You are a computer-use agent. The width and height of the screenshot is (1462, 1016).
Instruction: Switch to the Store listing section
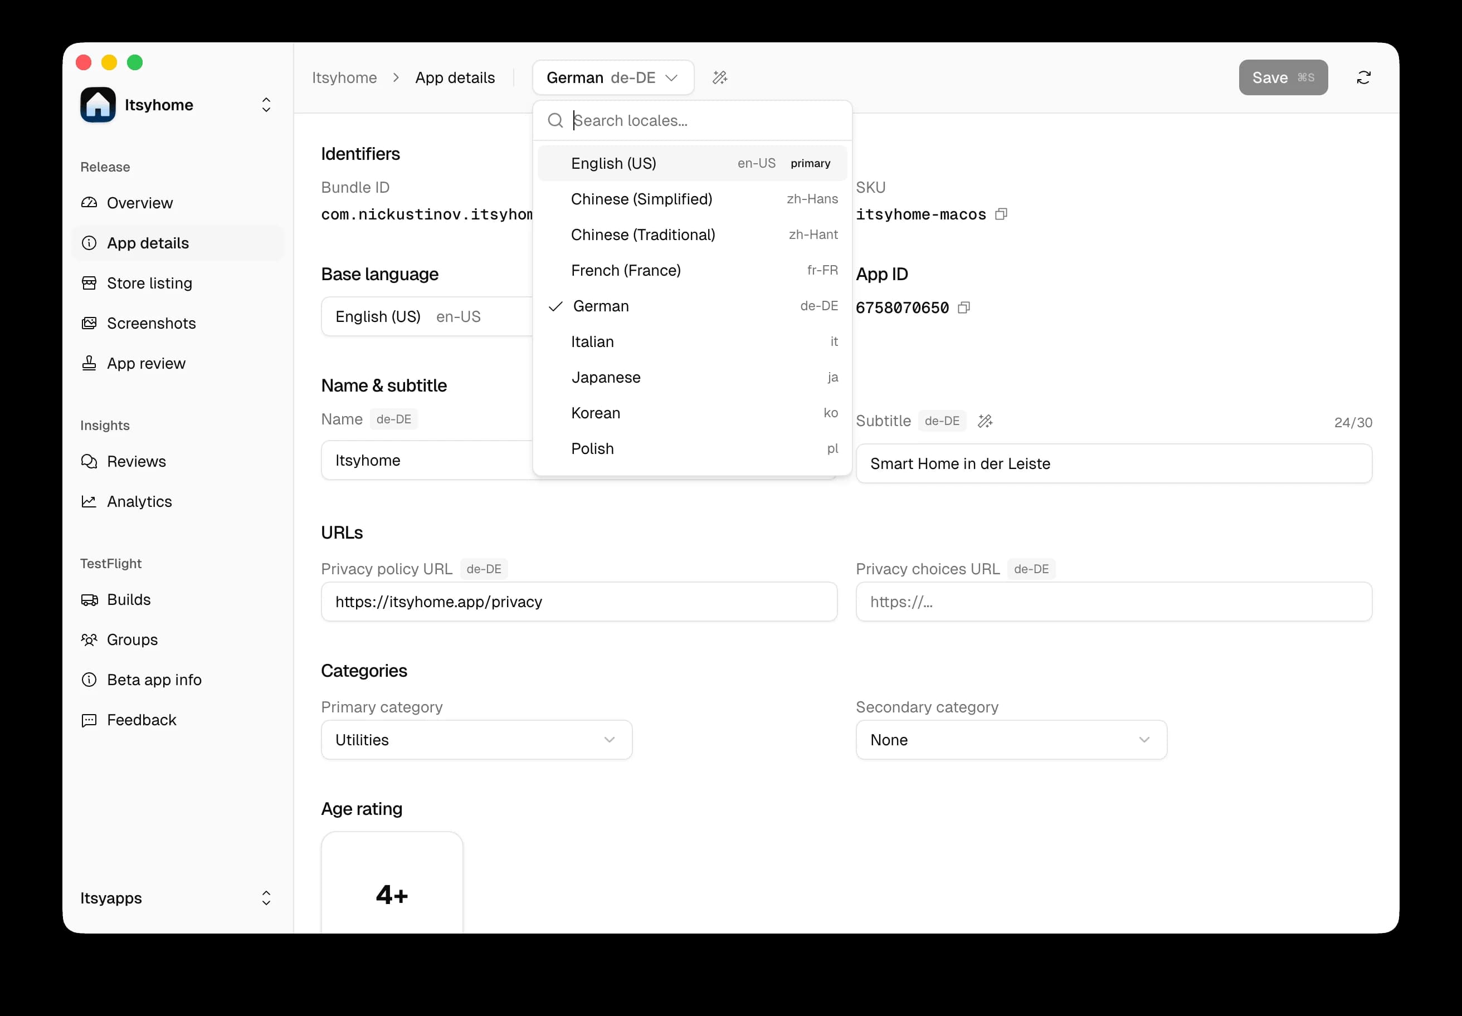[x=149, y=284]
